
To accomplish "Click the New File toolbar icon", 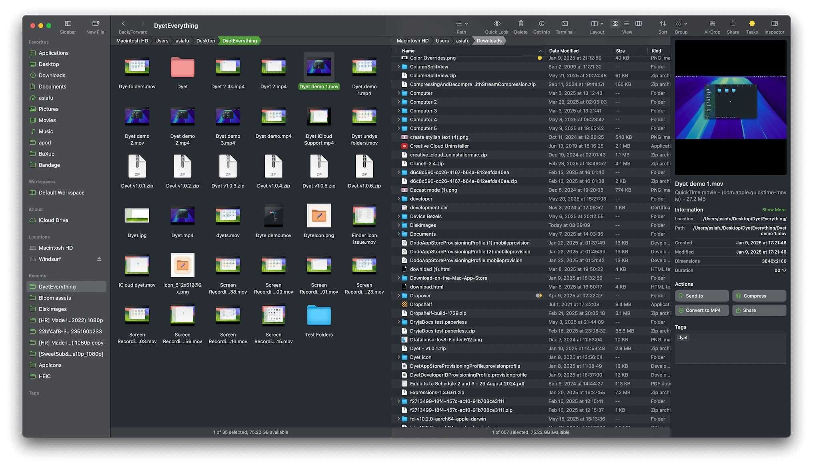I will tap(95, 24).
